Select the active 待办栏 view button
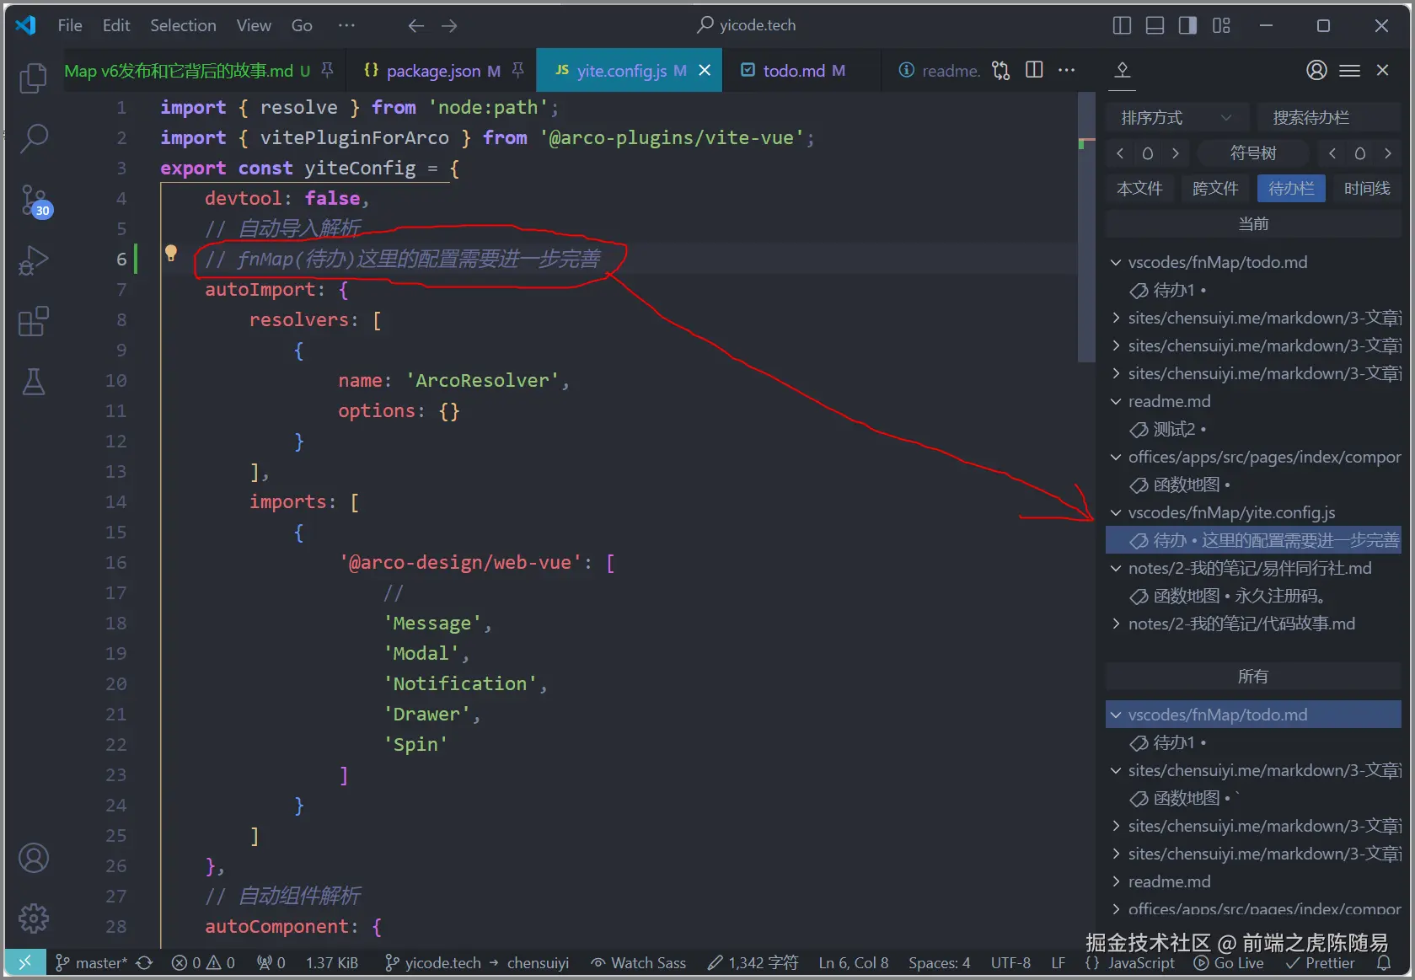The height and width of the screenshot is (980, 1415). tap(1291, 188)
